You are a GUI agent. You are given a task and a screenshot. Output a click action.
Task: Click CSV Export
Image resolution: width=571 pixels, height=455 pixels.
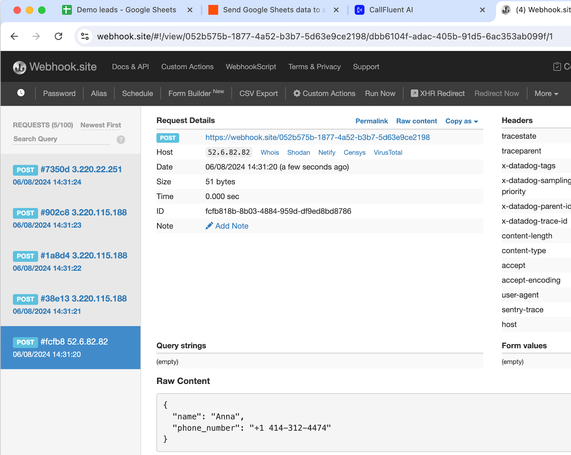tap(258, 93)
